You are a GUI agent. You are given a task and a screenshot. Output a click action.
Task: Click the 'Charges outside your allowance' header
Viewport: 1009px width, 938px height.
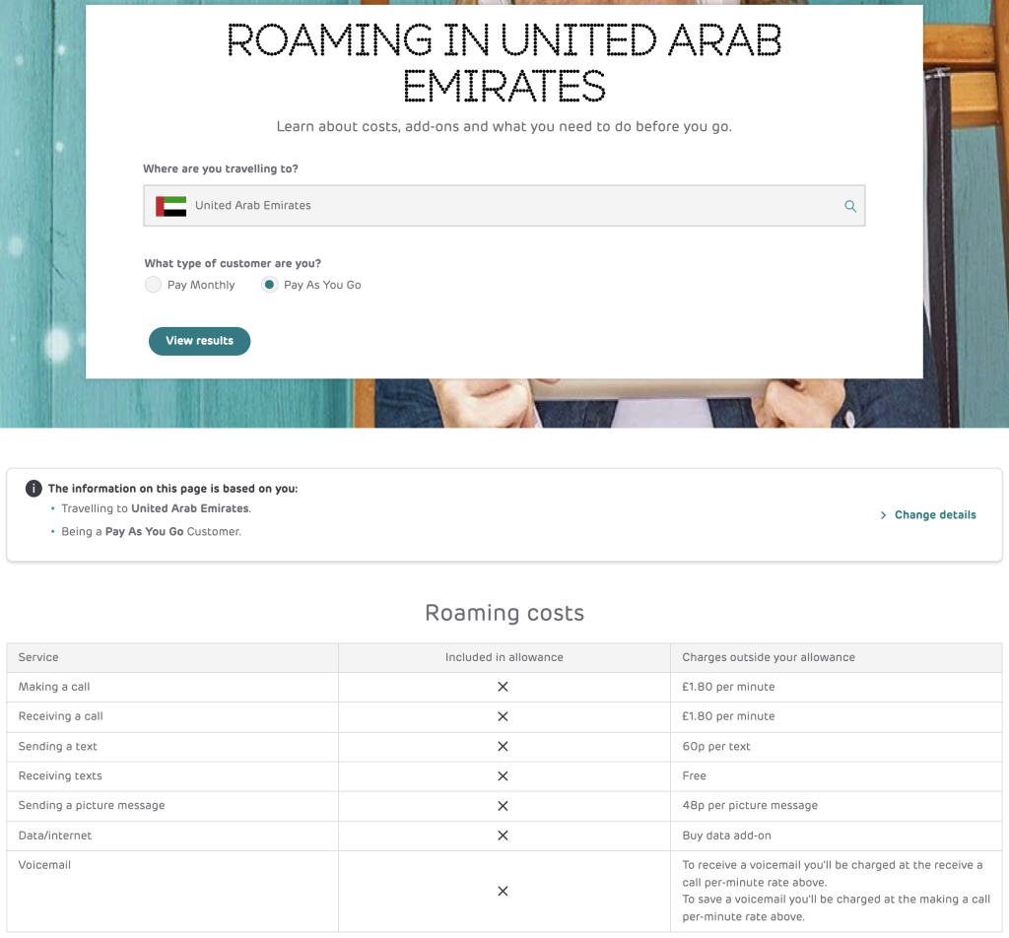(x=837, y=657)
